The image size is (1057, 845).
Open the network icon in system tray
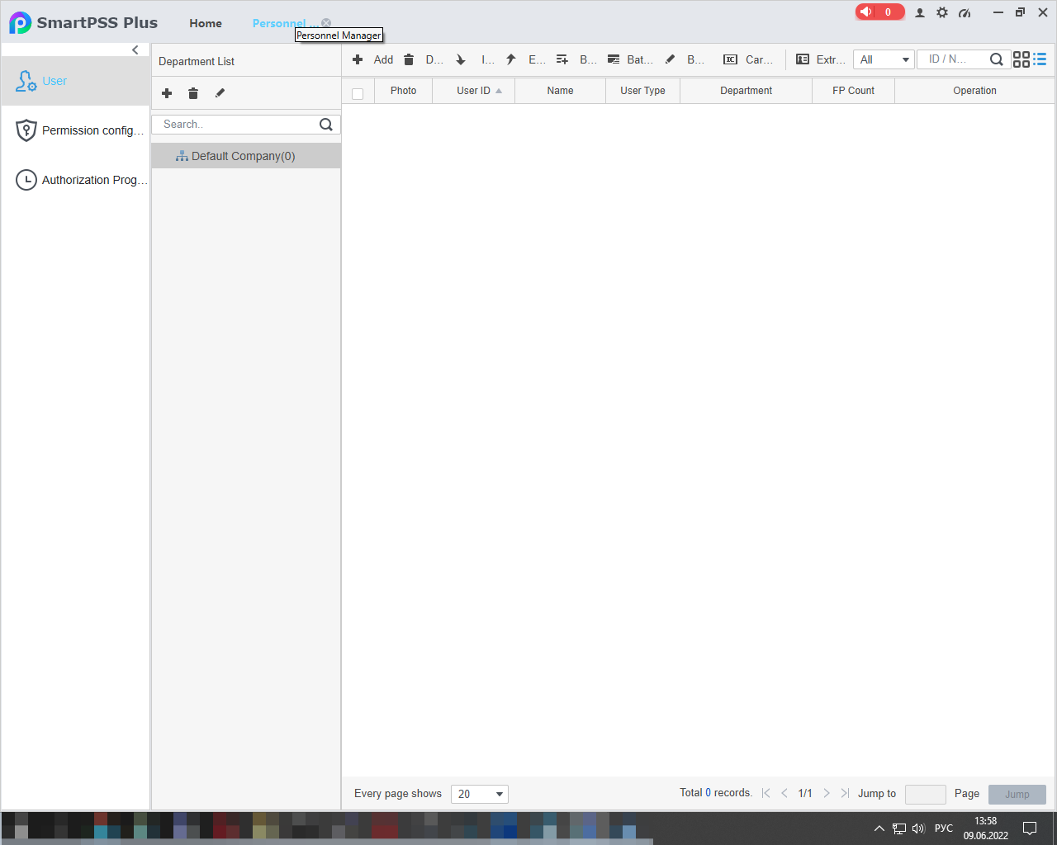click(899, 828)
